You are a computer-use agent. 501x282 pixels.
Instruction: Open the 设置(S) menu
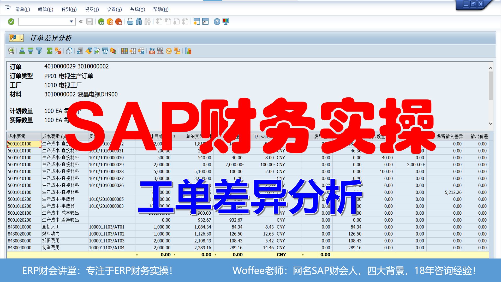pyautogui.click(x=115, y=9)
